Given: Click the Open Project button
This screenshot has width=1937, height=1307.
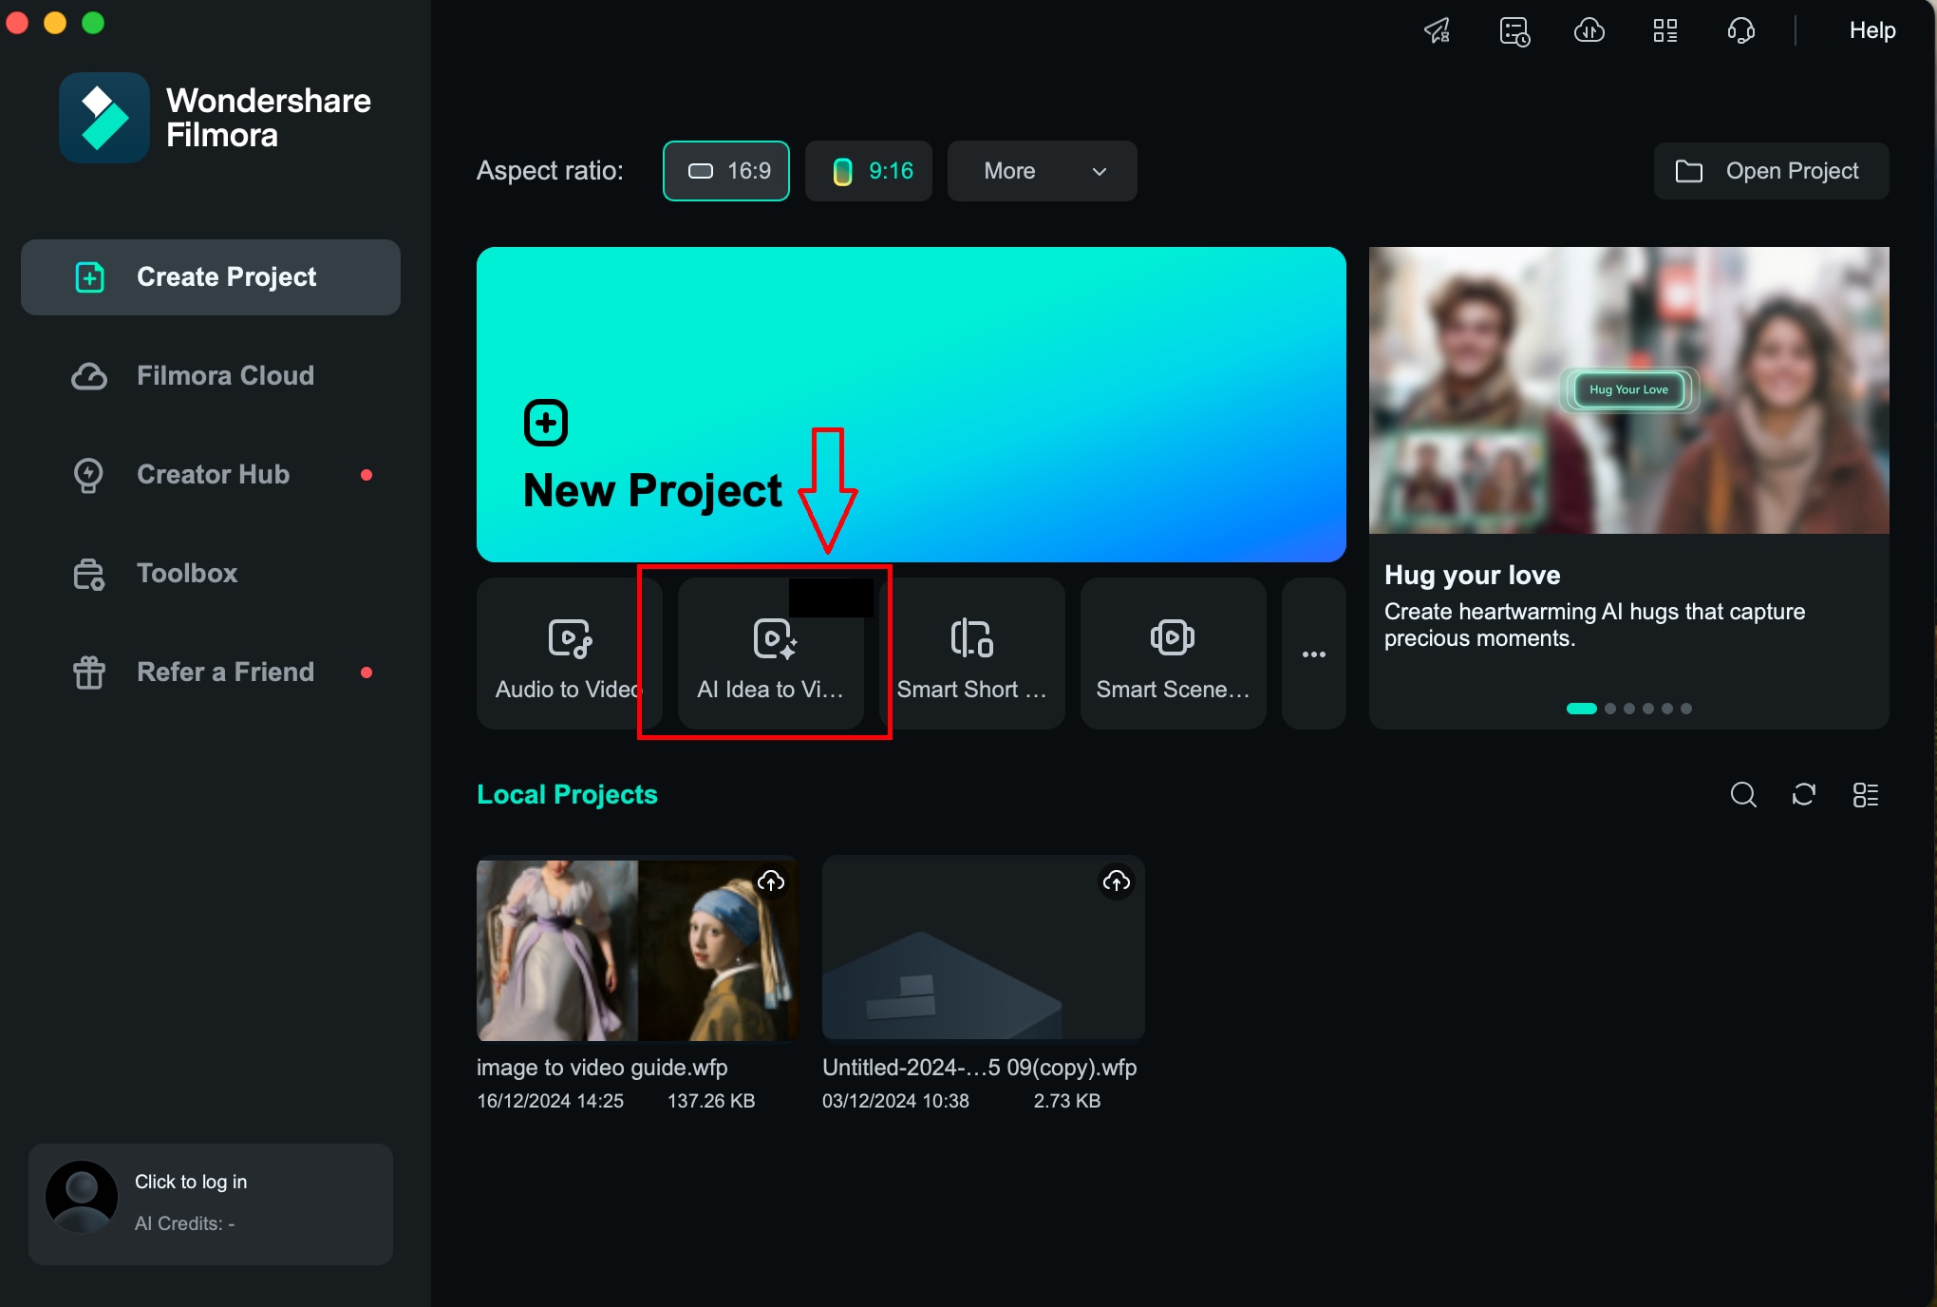Looking at the screenshot, I should pos(1771,171).
